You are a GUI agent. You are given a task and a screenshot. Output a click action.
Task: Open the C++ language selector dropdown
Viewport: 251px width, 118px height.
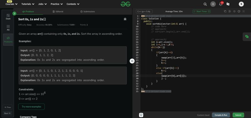click(x=144, y=12)
